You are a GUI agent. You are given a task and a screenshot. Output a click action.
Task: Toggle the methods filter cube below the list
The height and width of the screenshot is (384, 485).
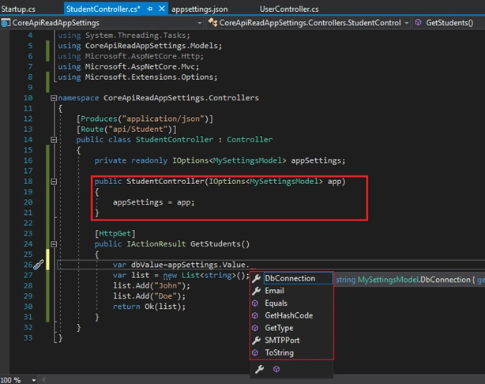[276, 369]
